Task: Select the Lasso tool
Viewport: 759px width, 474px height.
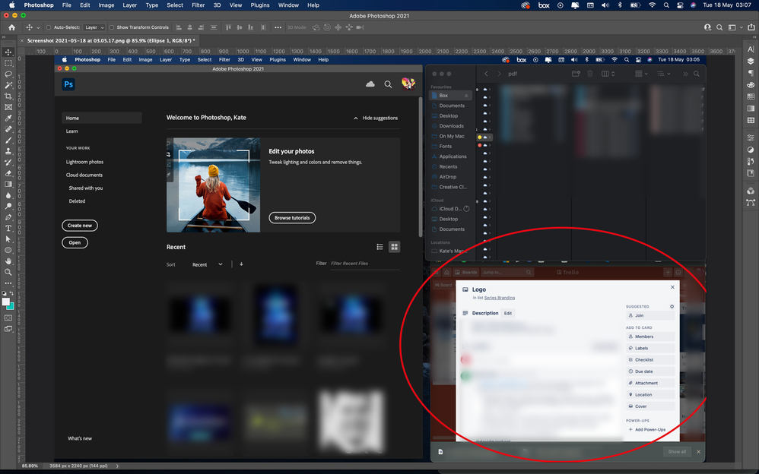Action: [x=8, y=74]
